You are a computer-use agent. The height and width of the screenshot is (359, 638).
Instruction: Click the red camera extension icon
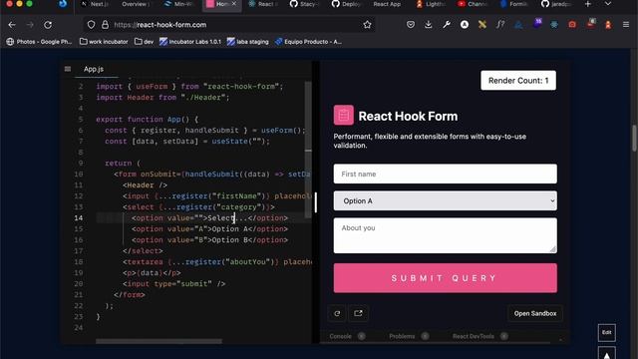coord(572,25)
